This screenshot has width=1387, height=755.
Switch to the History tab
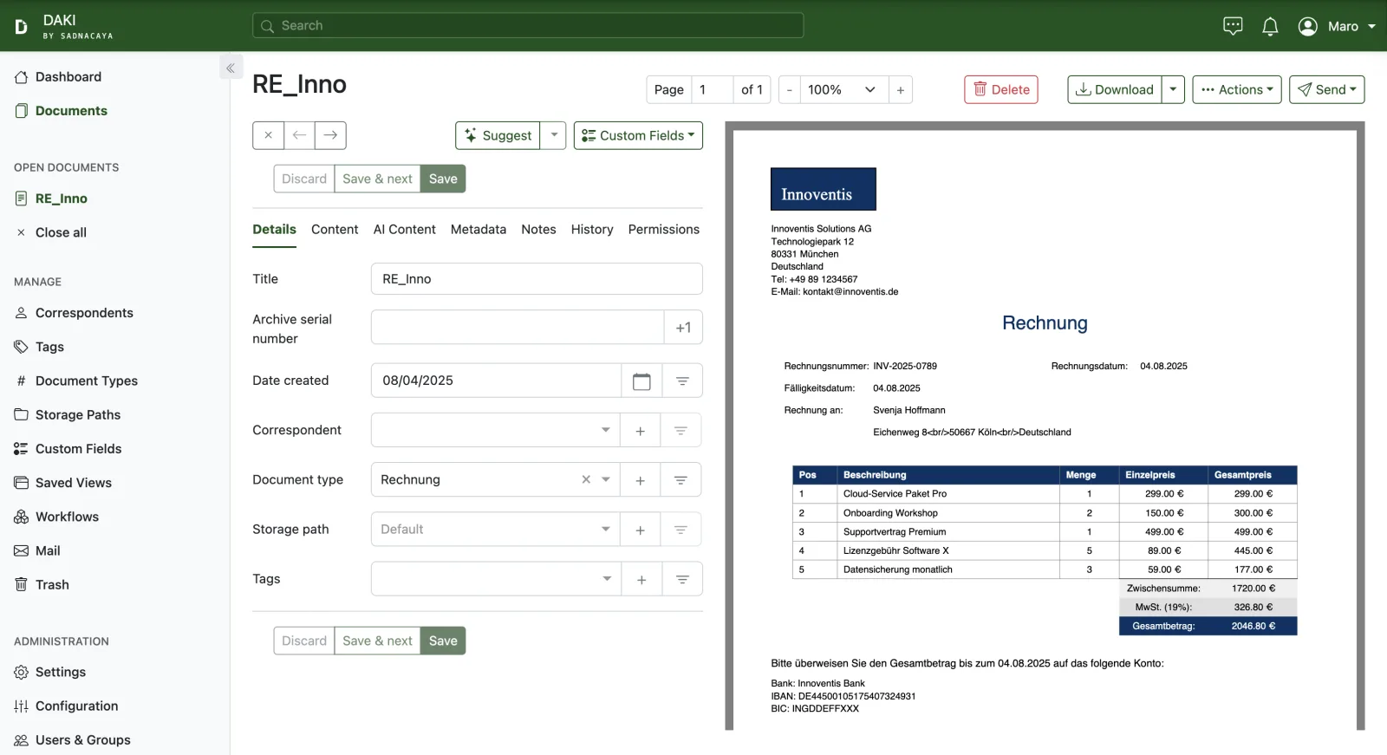coord(592,229)
